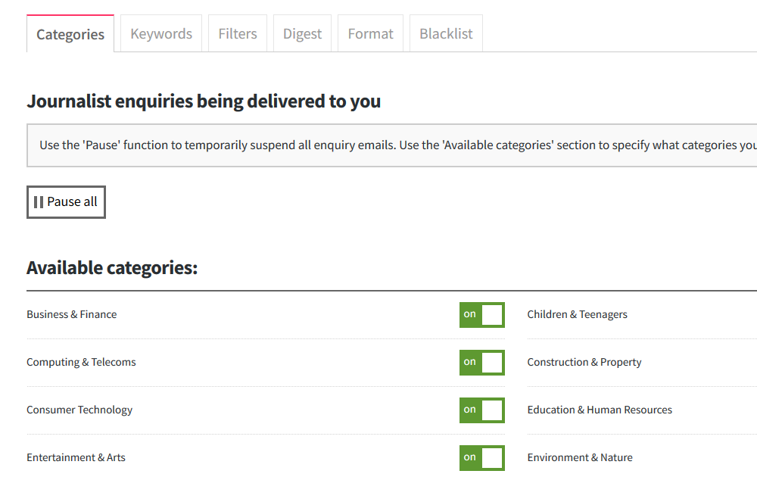Click the Construction & Property category label

point(584,362)
